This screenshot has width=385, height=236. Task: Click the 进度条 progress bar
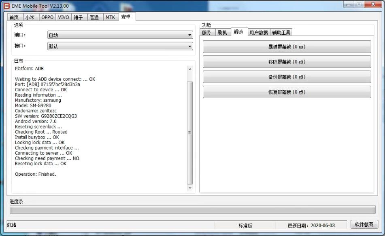click(193, 210)
